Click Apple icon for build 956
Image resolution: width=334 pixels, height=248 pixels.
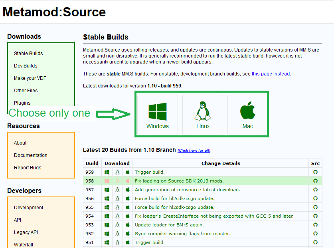128,198
